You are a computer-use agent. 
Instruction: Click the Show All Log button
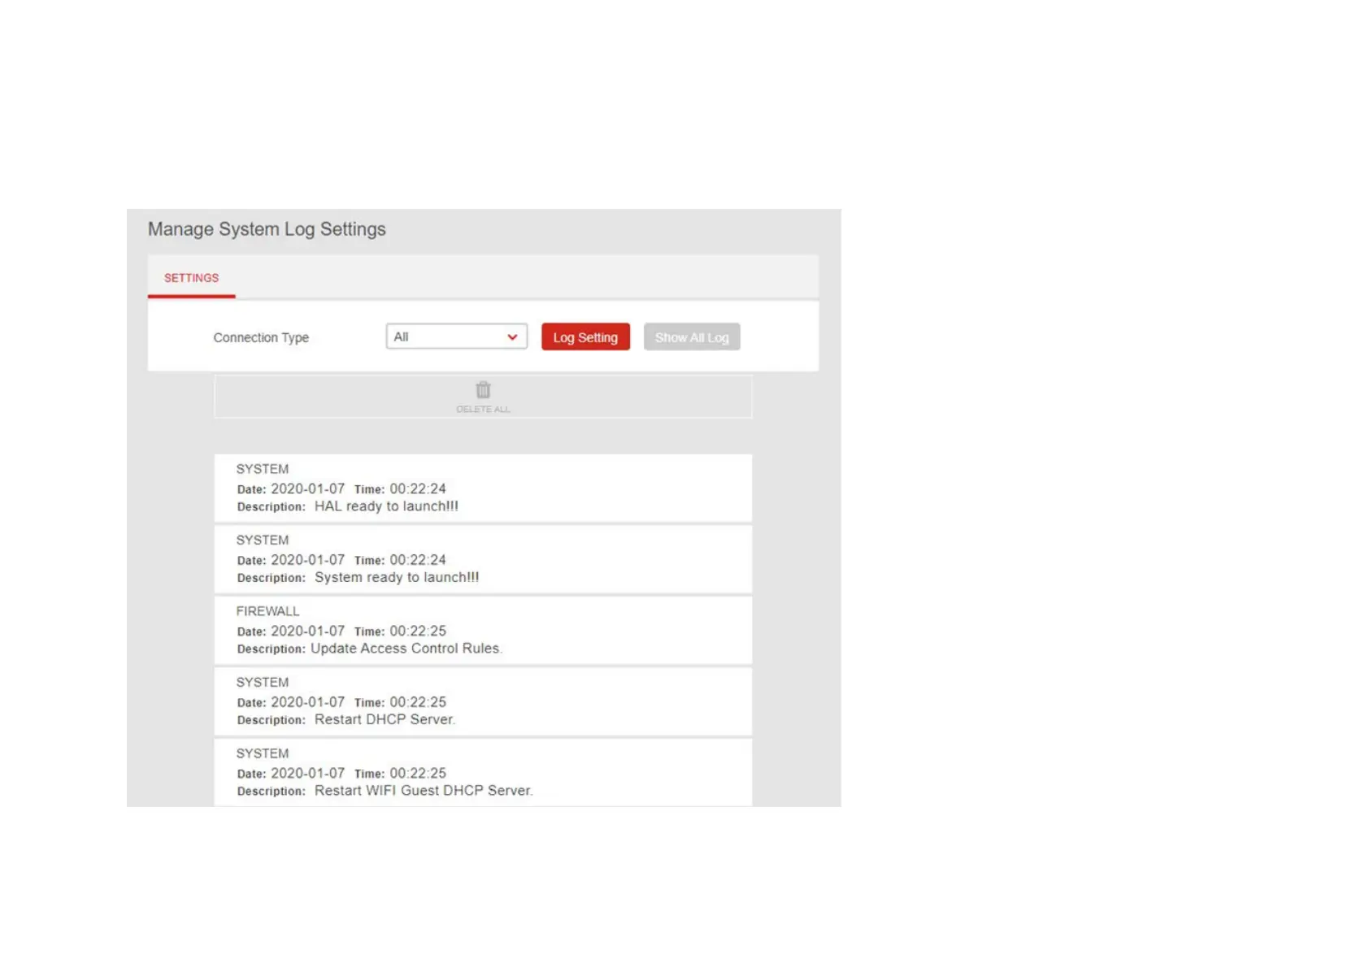click(692, 337)
